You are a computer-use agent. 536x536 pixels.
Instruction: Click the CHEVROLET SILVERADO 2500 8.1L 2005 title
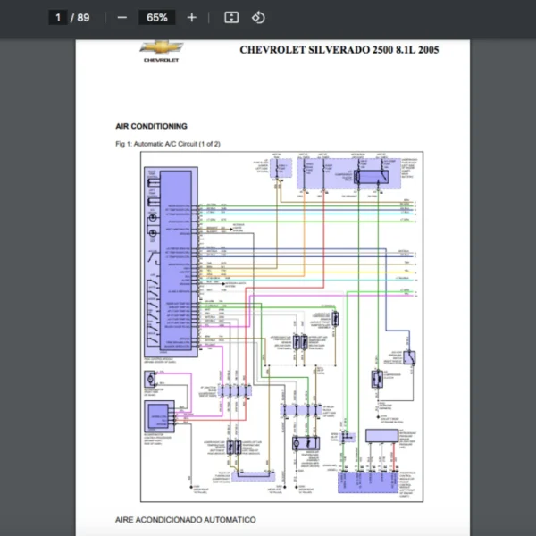tap(339, 49)
